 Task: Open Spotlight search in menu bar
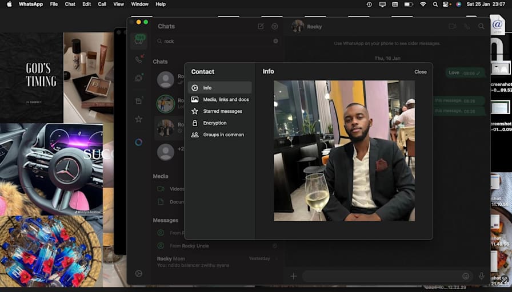click(x=435, y=4)
